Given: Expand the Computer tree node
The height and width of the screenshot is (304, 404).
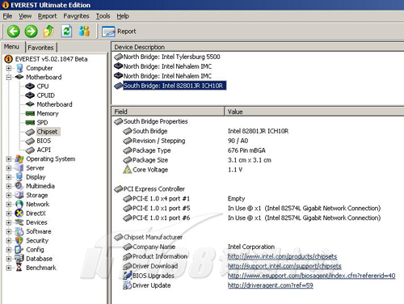Looking at the screenshot, I should click(9, 68).
